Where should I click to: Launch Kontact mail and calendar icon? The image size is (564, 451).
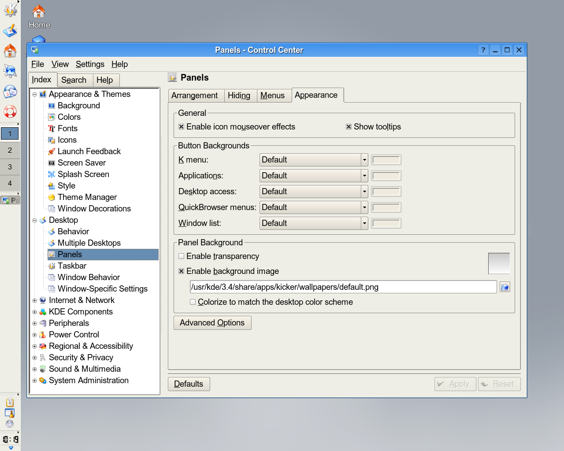pyautogui.click(x=10, y=92)
